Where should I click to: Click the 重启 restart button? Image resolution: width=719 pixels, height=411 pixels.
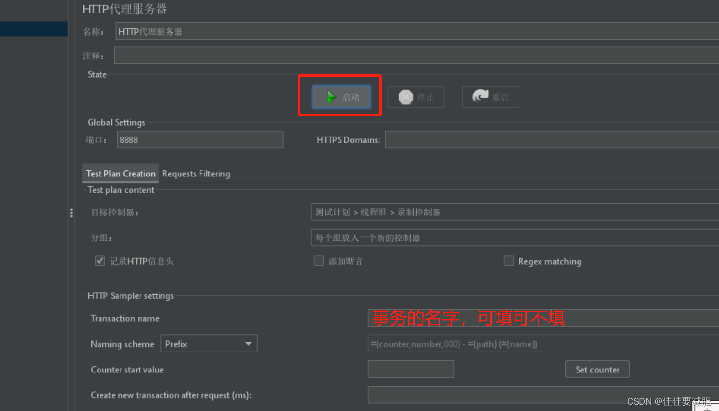[x=490, y=97]
